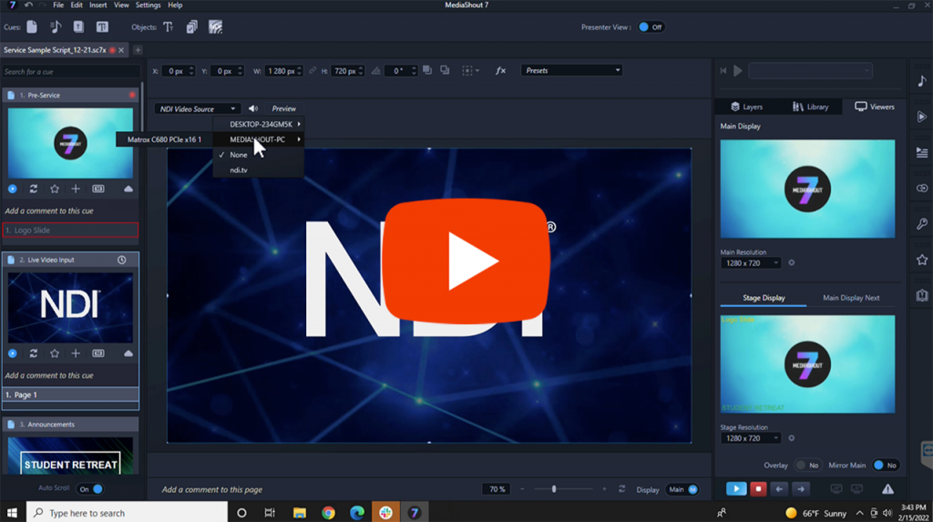Open Google Chrome from the taskbar
This screenshot has height=522, width=933.
pyautogui.click(x=328, y=513)
